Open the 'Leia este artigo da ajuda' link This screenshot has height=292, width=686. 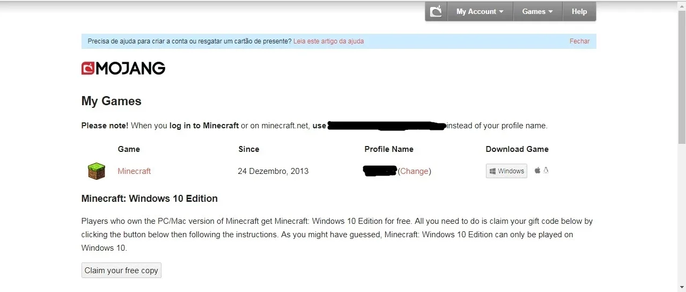[x=328, y=41]
